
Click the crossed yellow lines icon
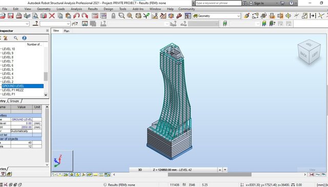click(x=321, y=16)
